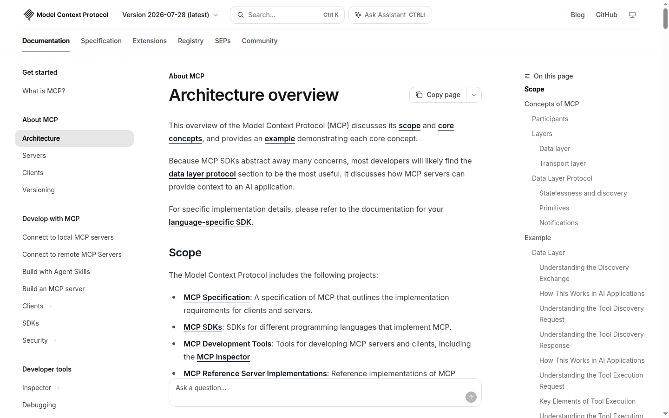Jump to Understanding the Discovery Exchange
Screen dimensions: 669x418
pos(584,273)
